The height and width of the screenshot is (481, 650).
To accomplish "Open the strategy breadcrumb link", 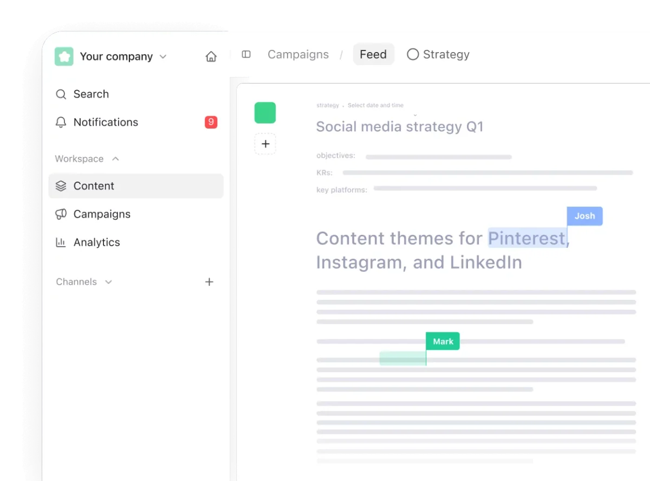I will pyautogui.click(x=328, y=105).
